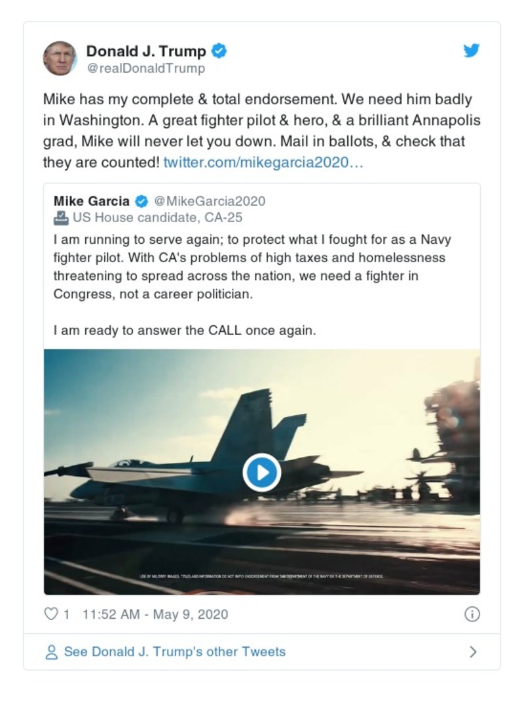Click ballot box icon beside US House candidate
This screenshot has width=524, height=704.
(x=61, y=218)
